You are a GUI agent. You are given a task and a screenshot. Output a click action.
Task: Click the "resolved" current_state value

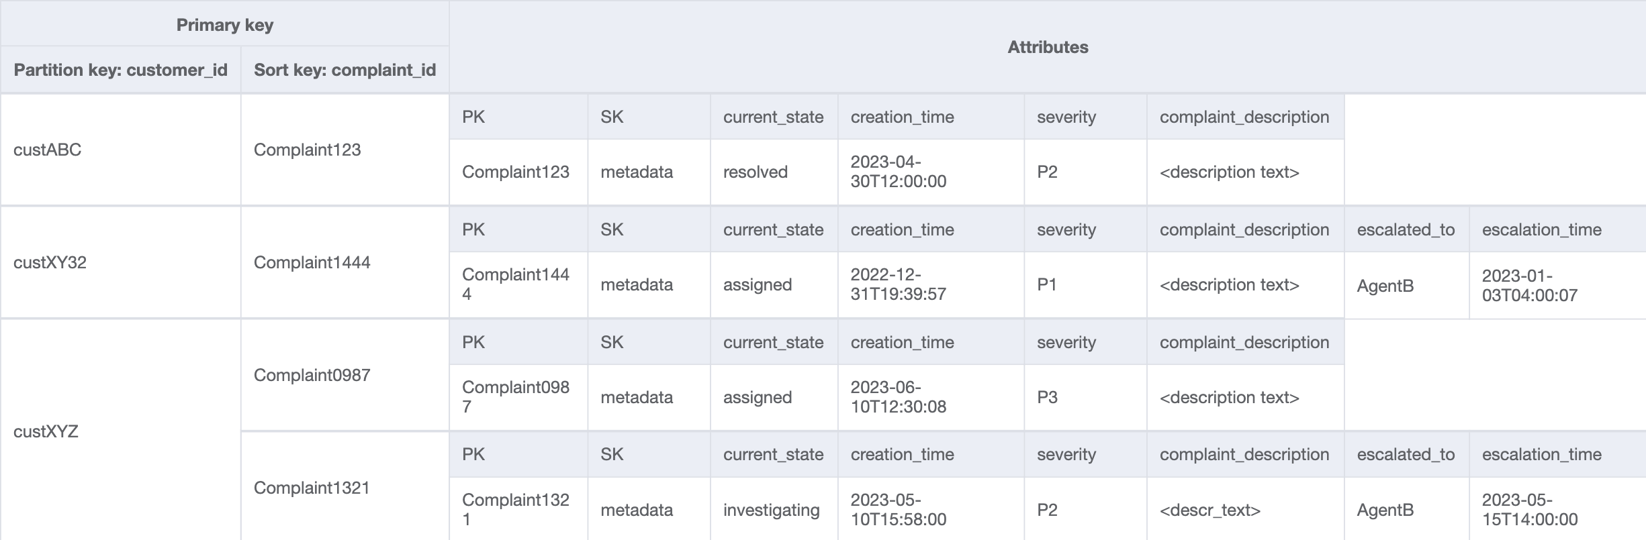(x=755, y=172)
